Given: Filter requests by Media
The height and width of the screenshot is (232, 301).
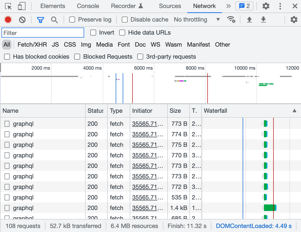Looking at the screenshot, I should click(104, 45).
